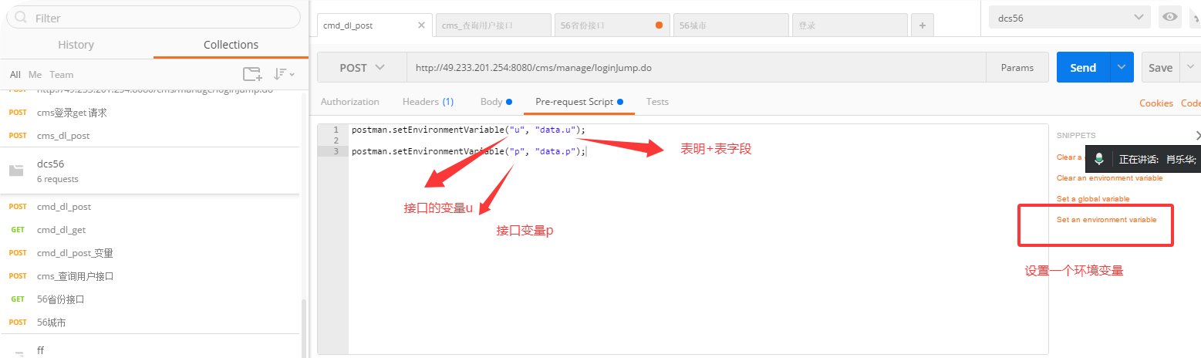Open the POST method dropdown
The height and width of the screenshot is (358, 1201).
click(x=362, y=68)
